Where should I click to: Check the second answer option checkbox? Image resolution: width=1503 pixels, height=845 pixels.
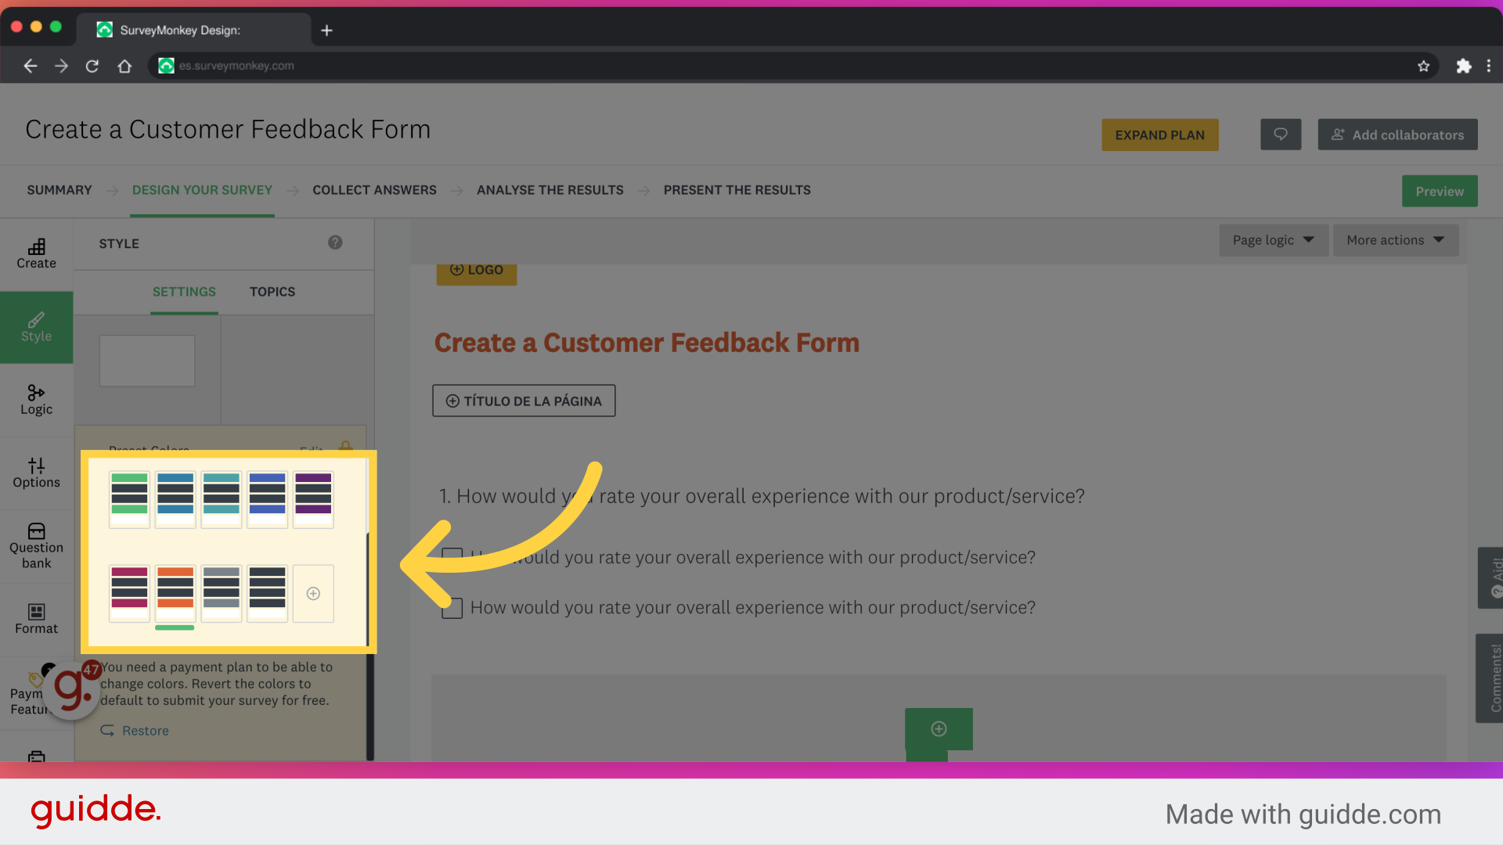(x=452, y=608)
